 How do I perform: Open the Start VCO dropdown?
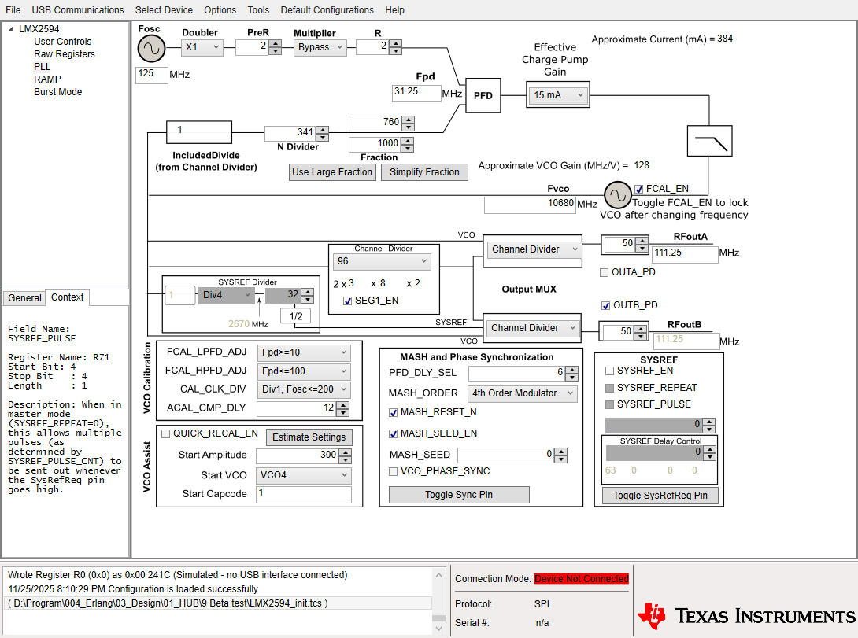tap(304, 475)
